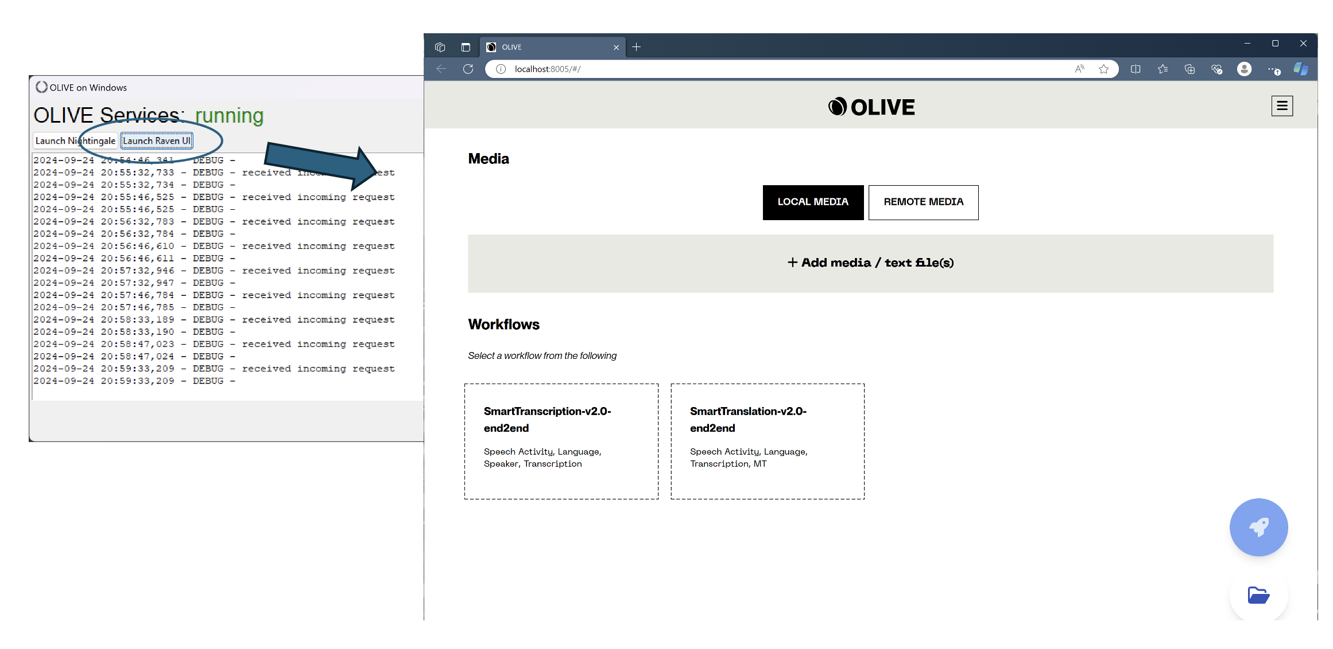The image size is (1333, 649).
Task: Open the browser profile avatar icon
Action: [x=1243, y=69]
